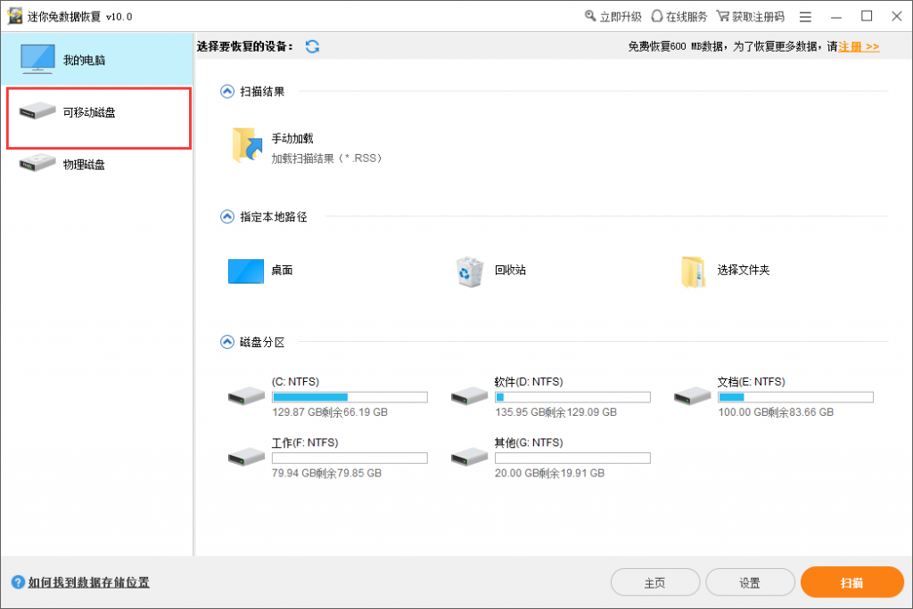Open the hamburger menu in title bar
This screenshot has width=913, height=609.
coord(805,17)
